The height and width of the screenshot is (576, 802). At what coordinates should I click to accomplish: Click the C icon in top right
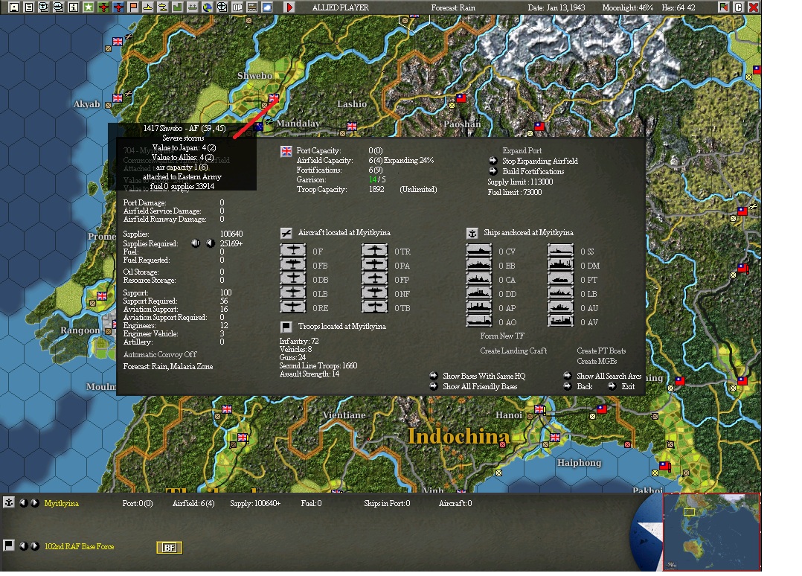coord(738,7)
